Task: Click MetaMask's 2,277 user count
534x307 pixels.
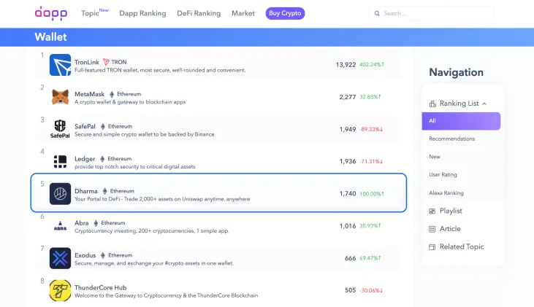Action: [x=348, y=97]
